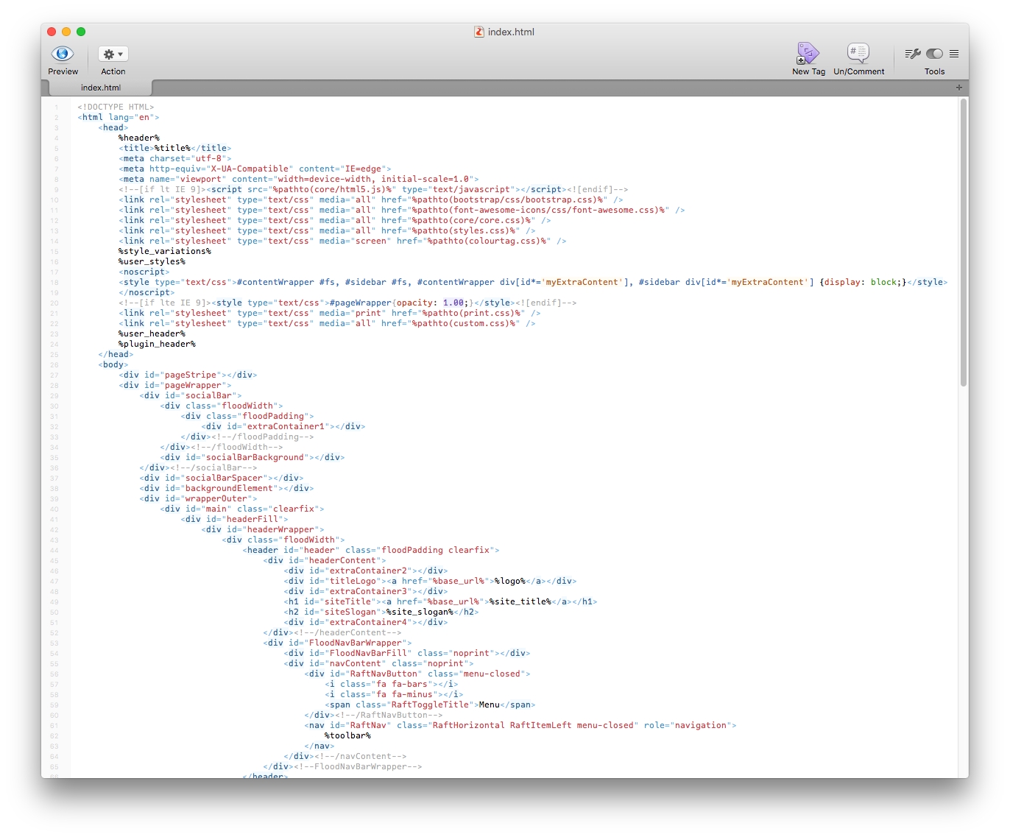Click the div id="socialBar" line
Image resolution: width=1010 pixels, height=837 pixels.
pyautogui.click(x=191, y=395)
